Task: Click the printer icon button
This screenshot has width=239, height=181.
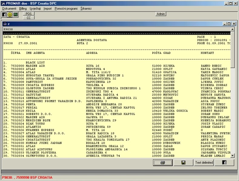Action: [163, 163]
